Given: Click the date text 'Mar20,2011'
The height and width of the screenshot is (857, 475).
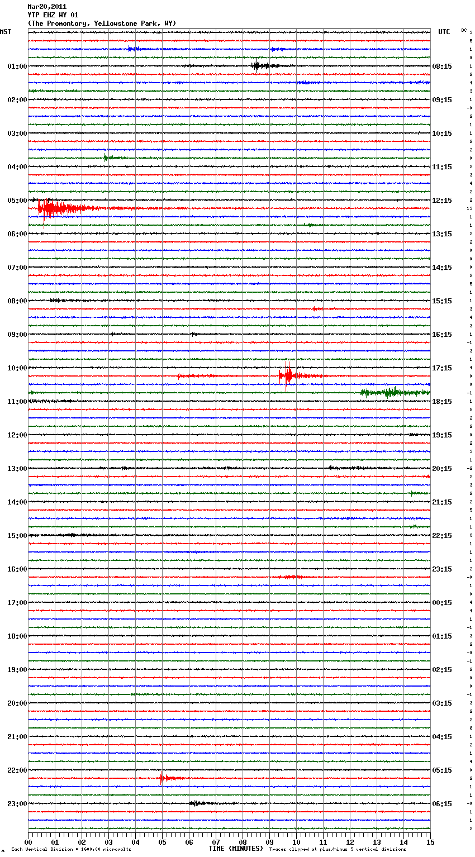Looking at the screenshot, I should point(47,7).
